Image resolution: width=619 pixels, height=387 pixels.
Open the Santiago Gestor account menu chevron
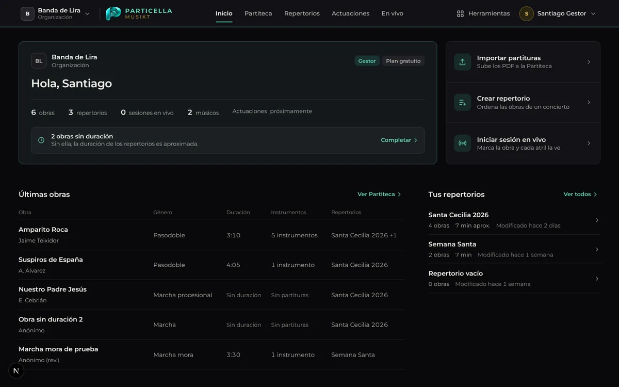(593, 14)
